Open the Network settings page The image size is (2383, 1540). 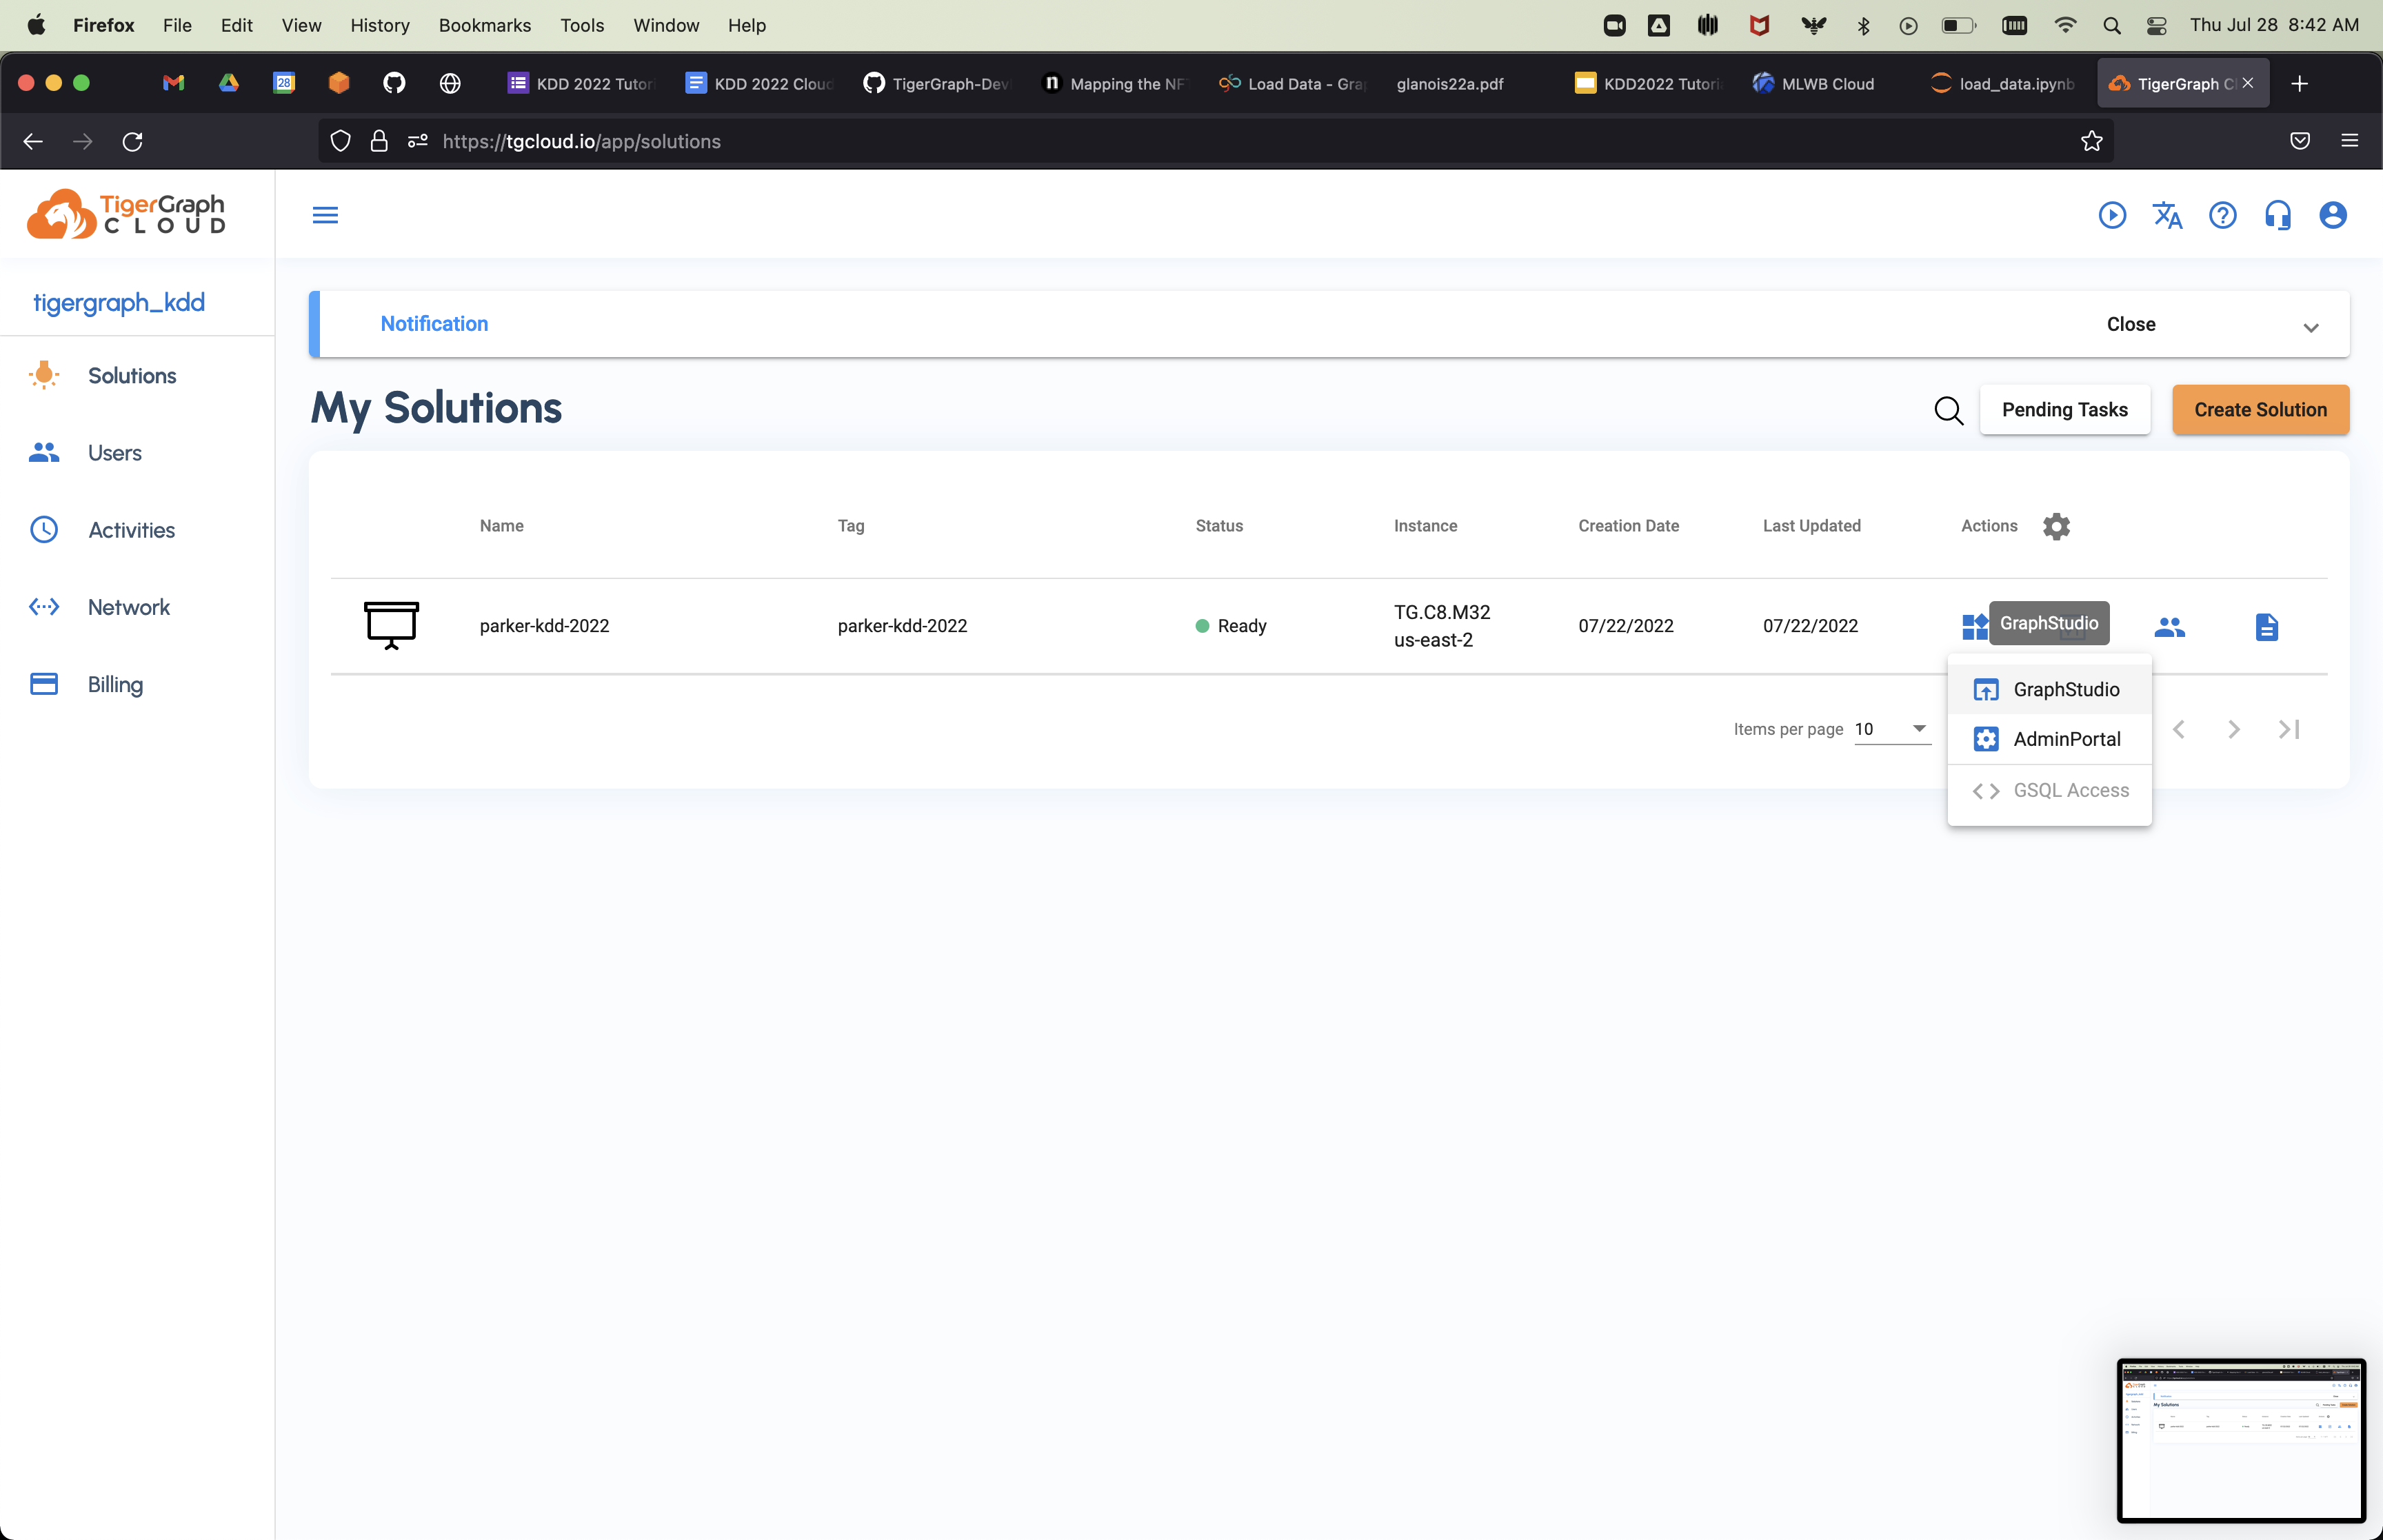[x=128, y=607]
